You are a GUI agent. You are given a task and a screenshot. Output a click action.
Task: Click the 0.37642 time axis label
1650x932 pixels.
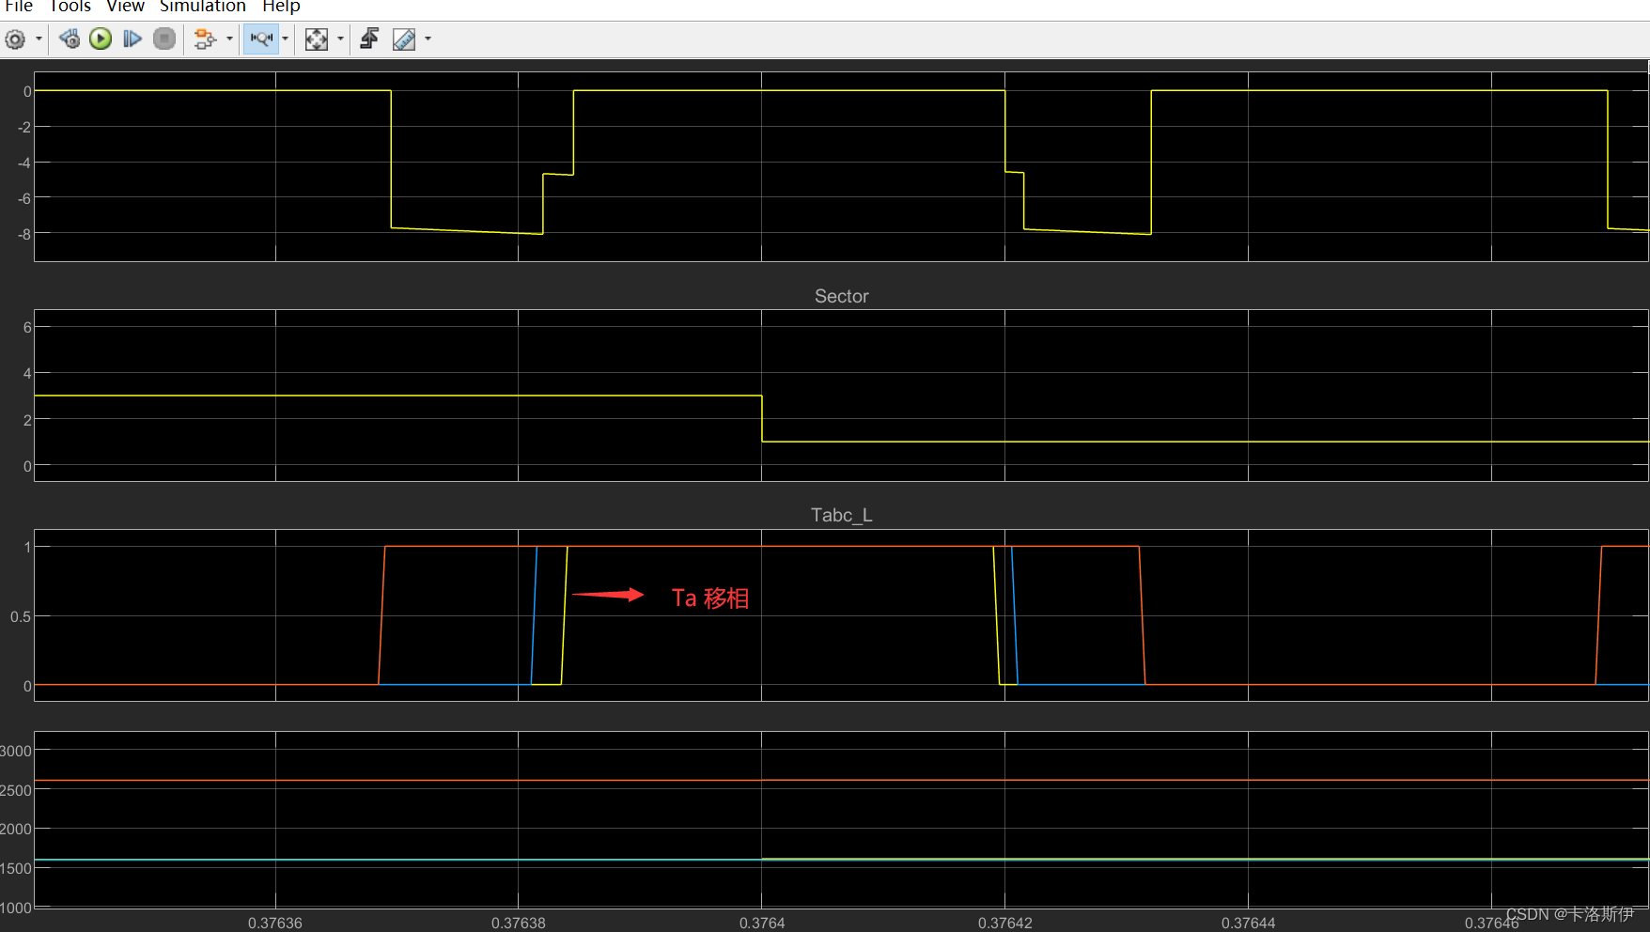click(1005, 923)
